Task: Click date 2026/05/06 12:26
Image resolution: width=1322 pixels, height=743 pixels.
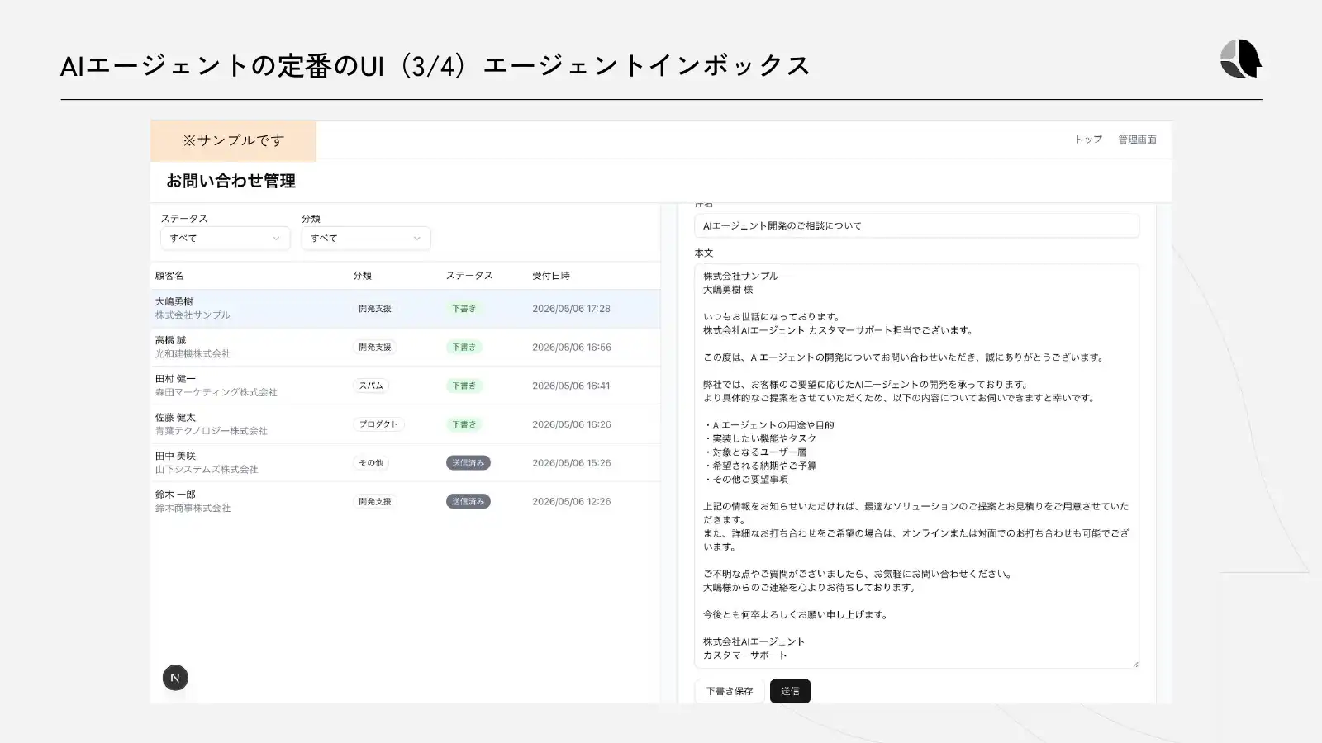Action: click(x=571, y=501)
